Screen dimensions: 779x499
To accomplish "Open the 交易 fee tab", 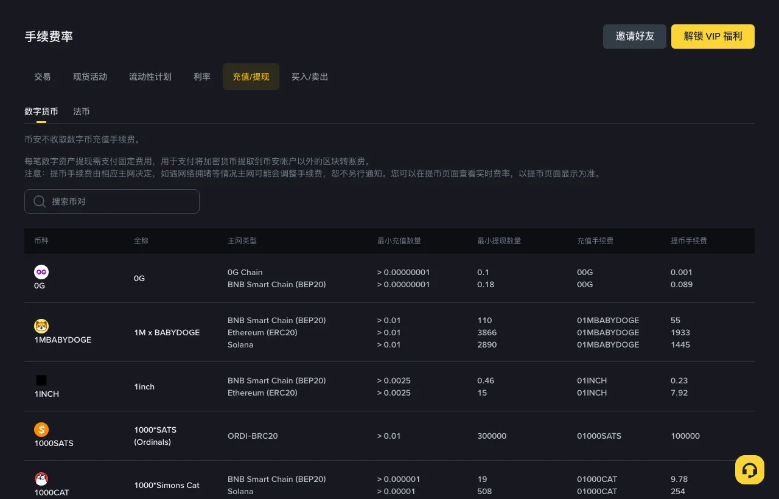I will point(43,77).
